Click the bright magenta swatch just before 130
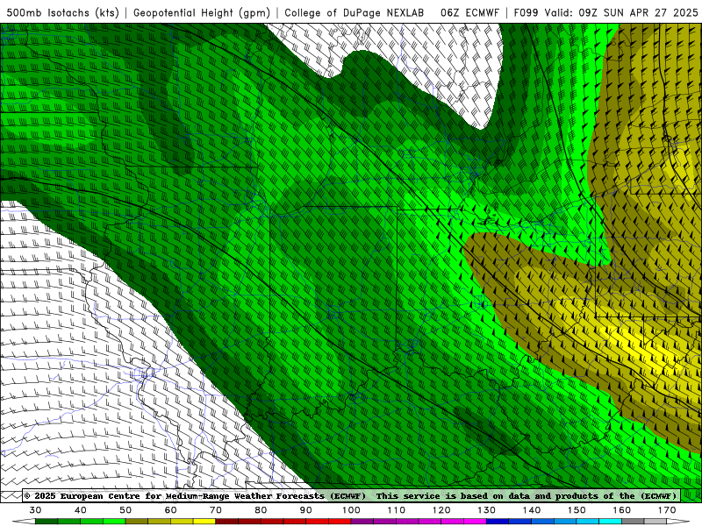Screen dimensions: 702x526 click(x=475, y=521)
